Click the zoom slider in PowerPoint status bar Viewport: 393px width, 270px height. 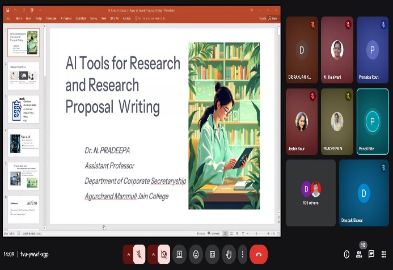pos(257,233)
